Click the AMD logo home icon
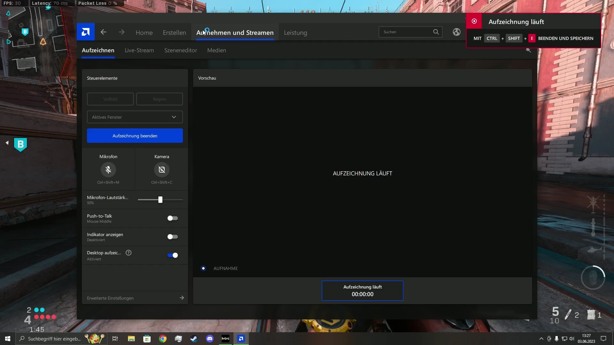Screen dimensions: 614x345 [x=85, y=32]
